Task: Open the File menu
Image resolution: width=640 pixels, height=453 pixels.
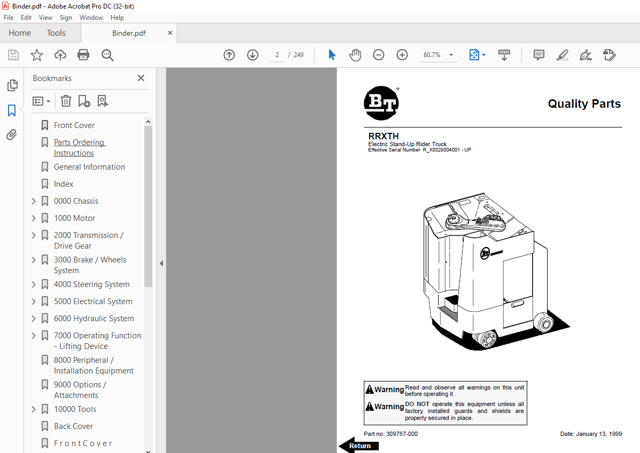Action: point(9,18)
